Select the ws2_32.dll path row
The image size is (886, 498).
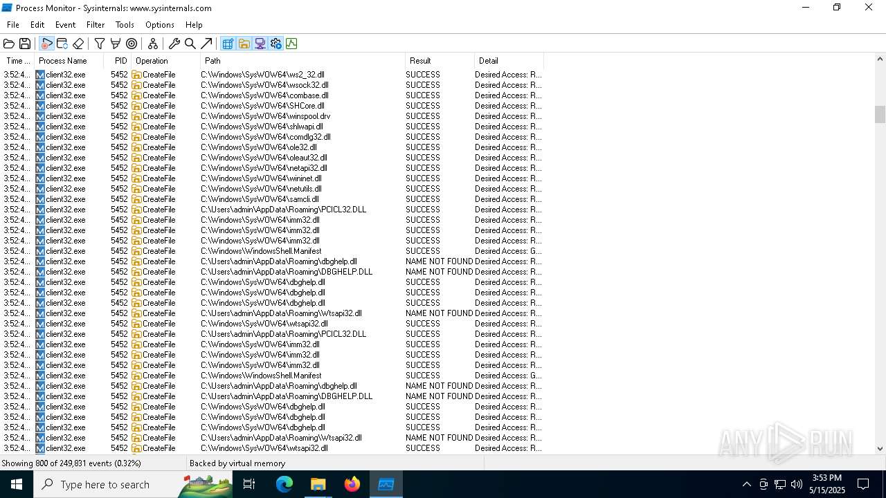coord(272,75)
